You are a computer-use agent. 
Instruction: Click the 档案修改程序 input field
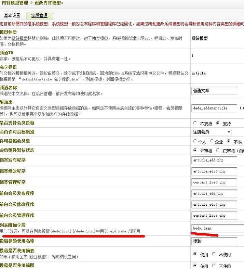[209, 171]
